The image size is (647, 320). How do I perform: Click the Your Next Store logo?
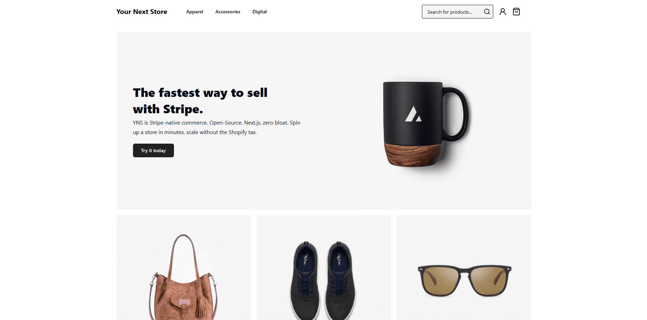pyautogui.click(x=142, y=12)
